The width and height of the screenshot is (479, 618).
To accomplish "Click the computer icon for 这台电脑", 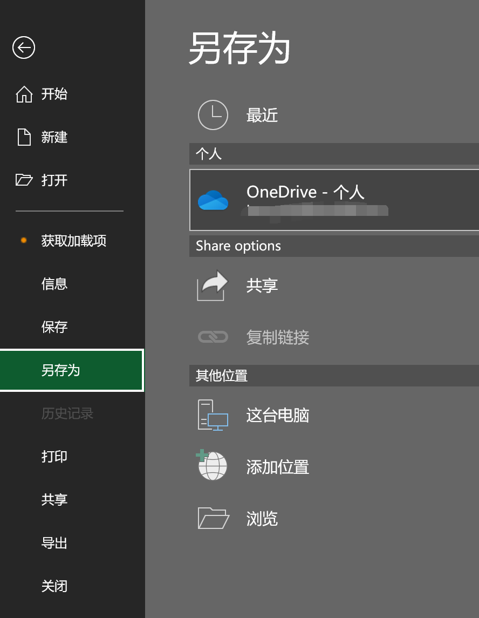I will (x=213, y=415).
